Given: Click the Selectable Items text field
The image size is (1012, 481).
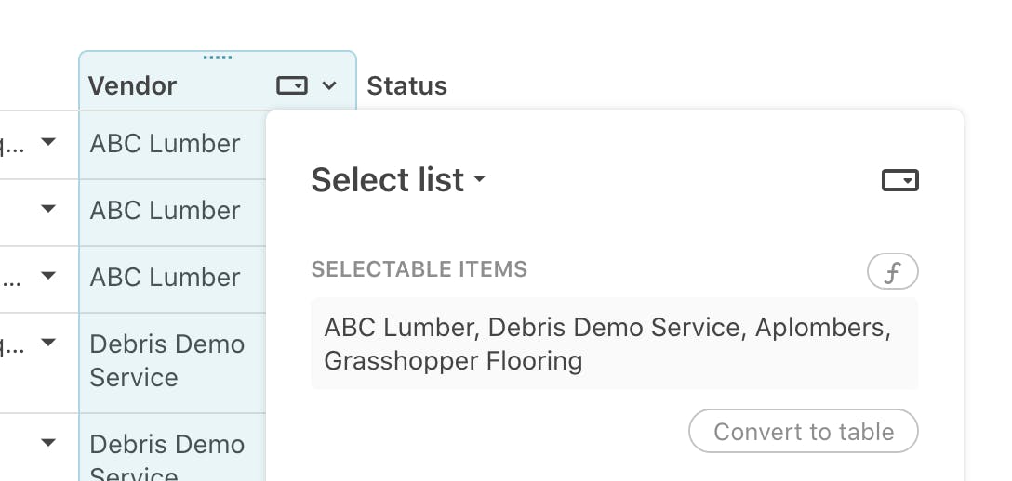Looking at the screenshot, I should click(x=614, y=344).
